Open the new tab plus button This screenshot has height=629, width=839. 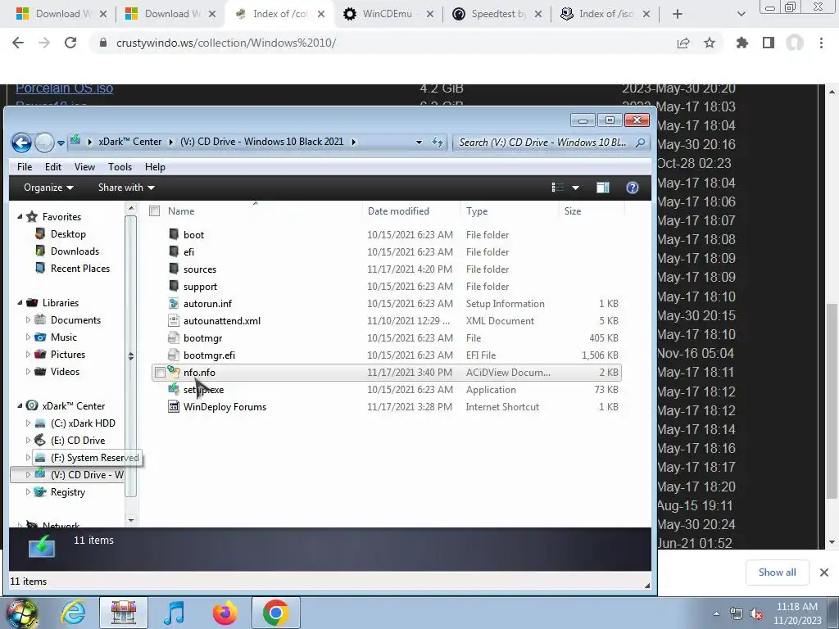tap(678, 14)
